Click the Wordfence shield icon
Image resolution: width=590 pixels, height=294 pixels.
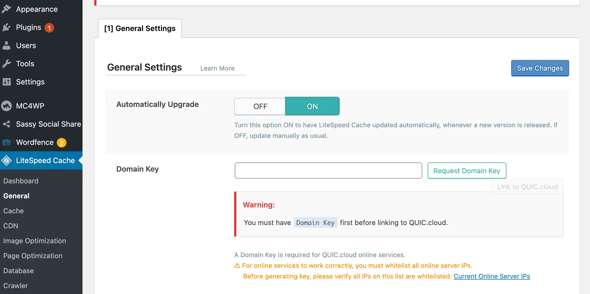click(x=6, y=142)
